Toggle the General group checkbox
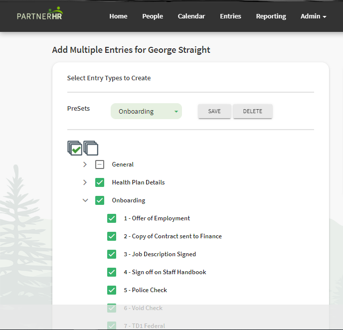The image size is (343, 330). (x=100, y=165)
